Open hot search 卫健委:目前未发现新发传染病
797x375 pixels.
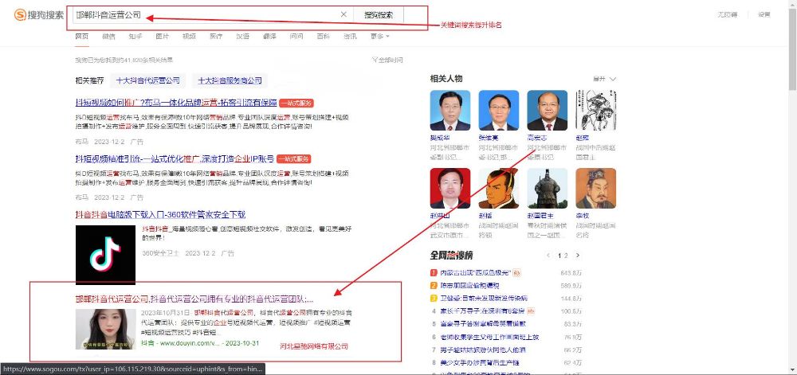[x=484, y=299]
